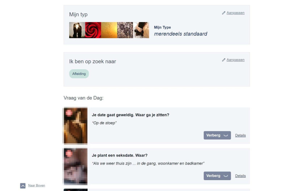Click eye icon on first Verberg button

[226, 136]
